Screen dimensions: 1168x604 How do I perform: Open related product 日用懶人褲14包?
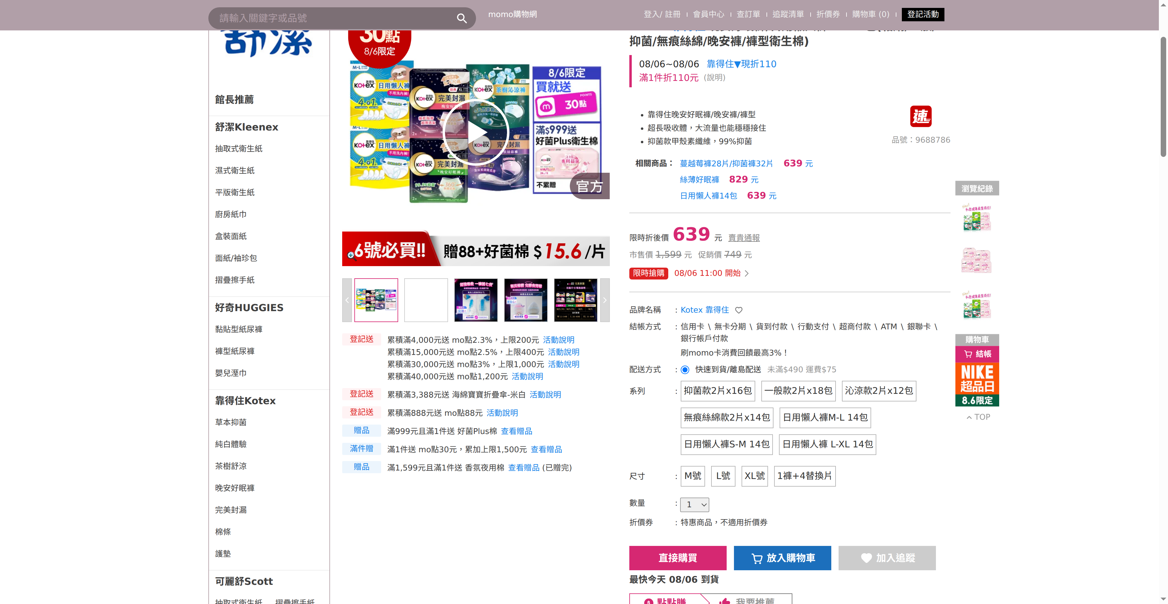click(x=708, y=196)
